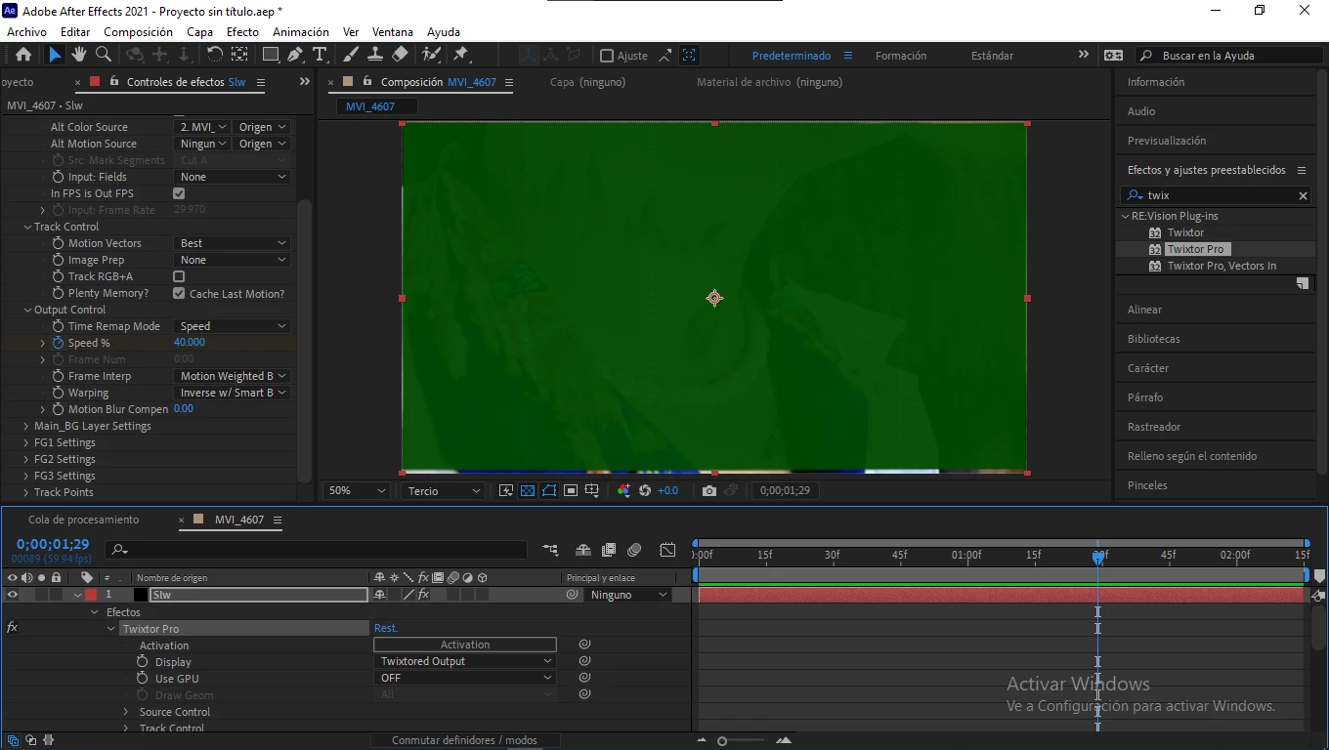Click Slw layer red label color
Image resolution: width=1329 pixels, height=750 pixels.
[x=91, y=595]
